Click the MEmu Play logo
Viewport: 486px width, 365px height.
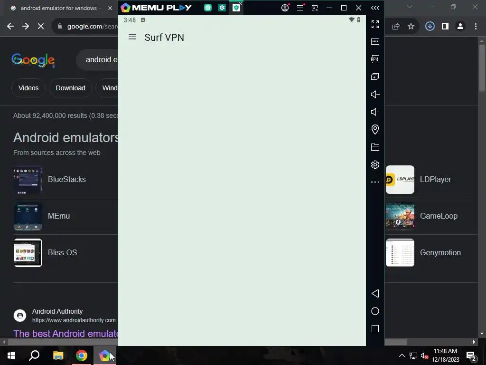[x=156, y=8]
